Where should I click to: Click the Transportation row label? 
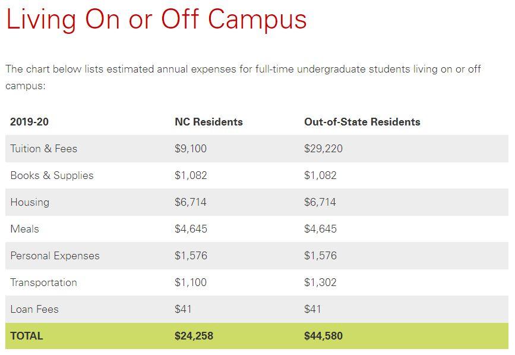[x=44, y=282]
